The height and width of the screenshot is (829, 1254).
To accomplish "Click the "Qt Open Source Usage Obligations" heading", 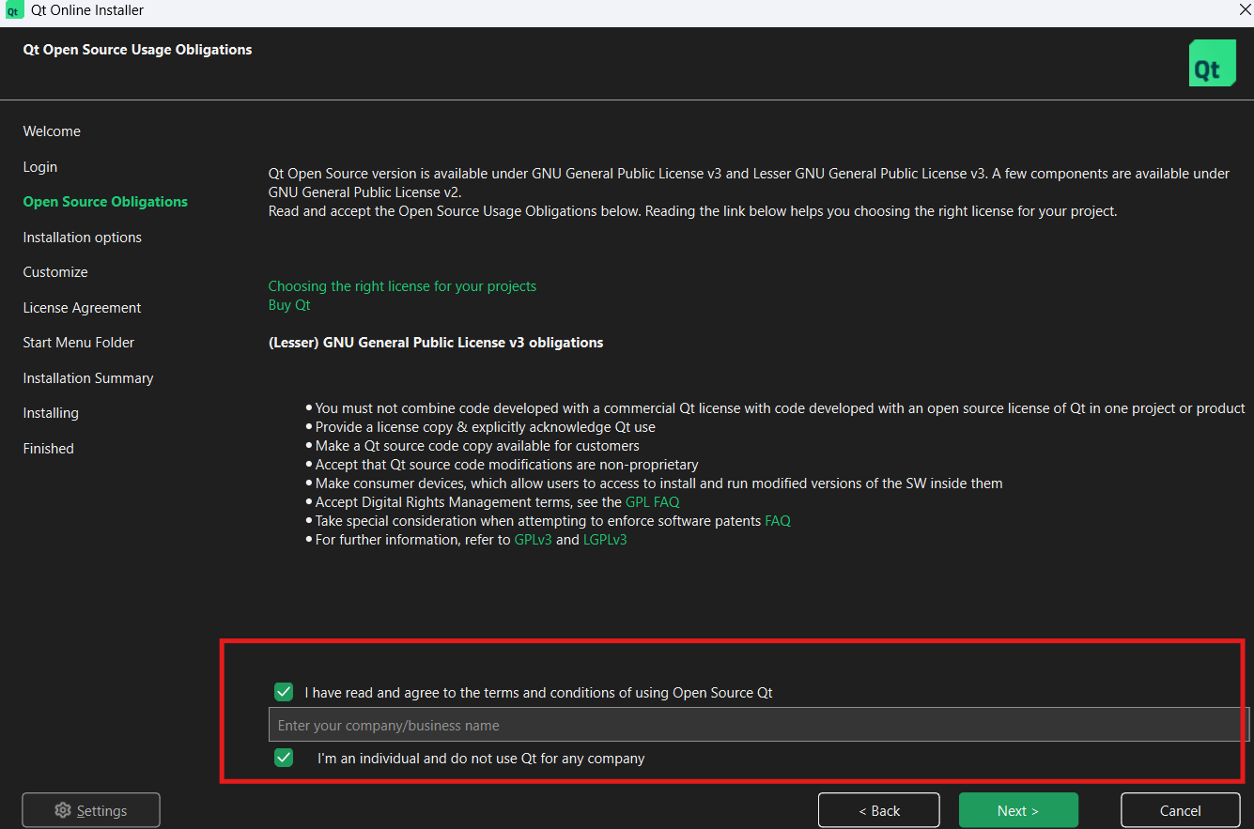I will click(137, 50).
